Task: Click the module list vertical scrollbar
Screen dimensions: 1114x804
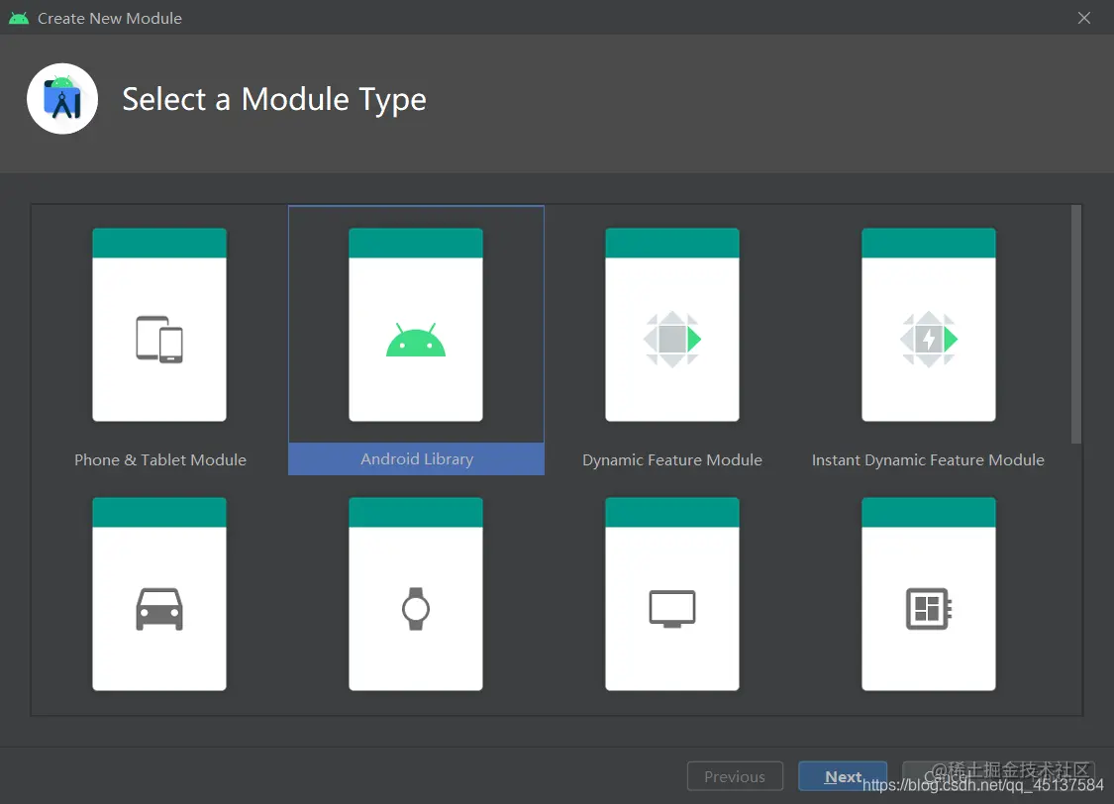Action: point(1075,324)
